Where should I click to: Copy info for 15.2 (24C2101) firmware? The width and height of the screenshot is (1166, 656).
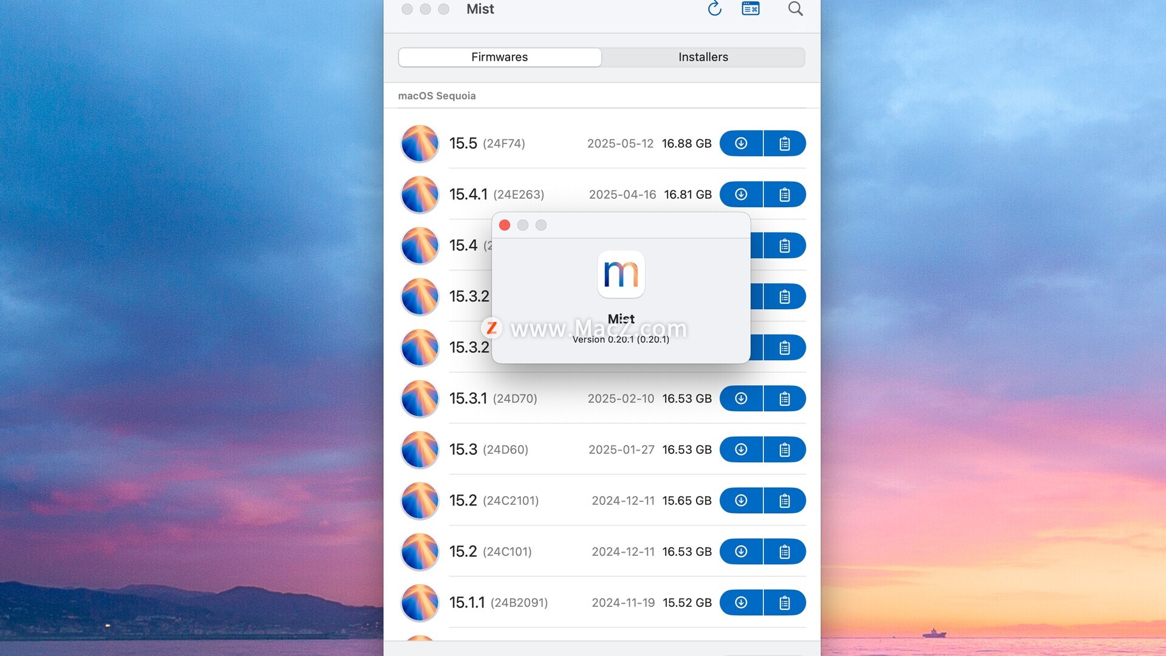[785, 501]
